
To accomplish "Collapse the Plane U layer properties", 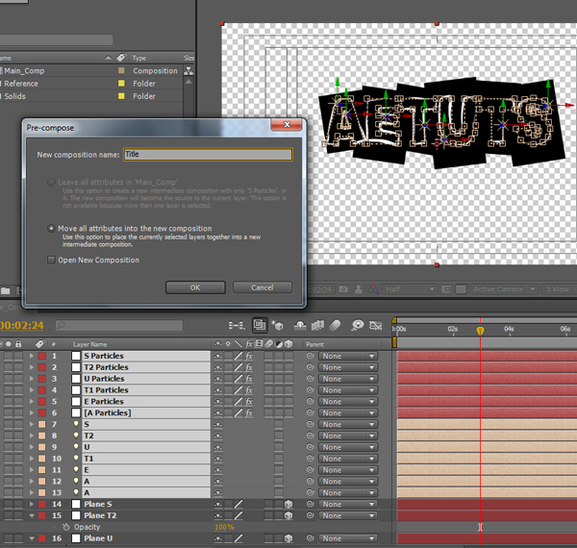I will tap(32, 538).
